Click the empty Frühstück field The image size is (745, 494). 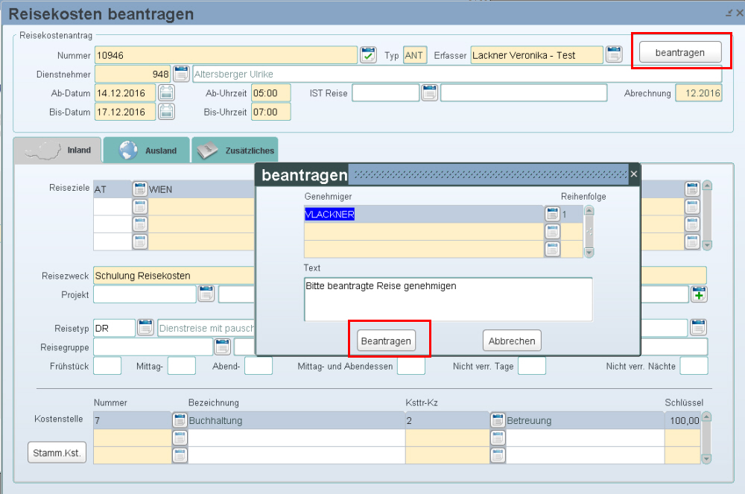pyautogui.click(x=107, y=367)
